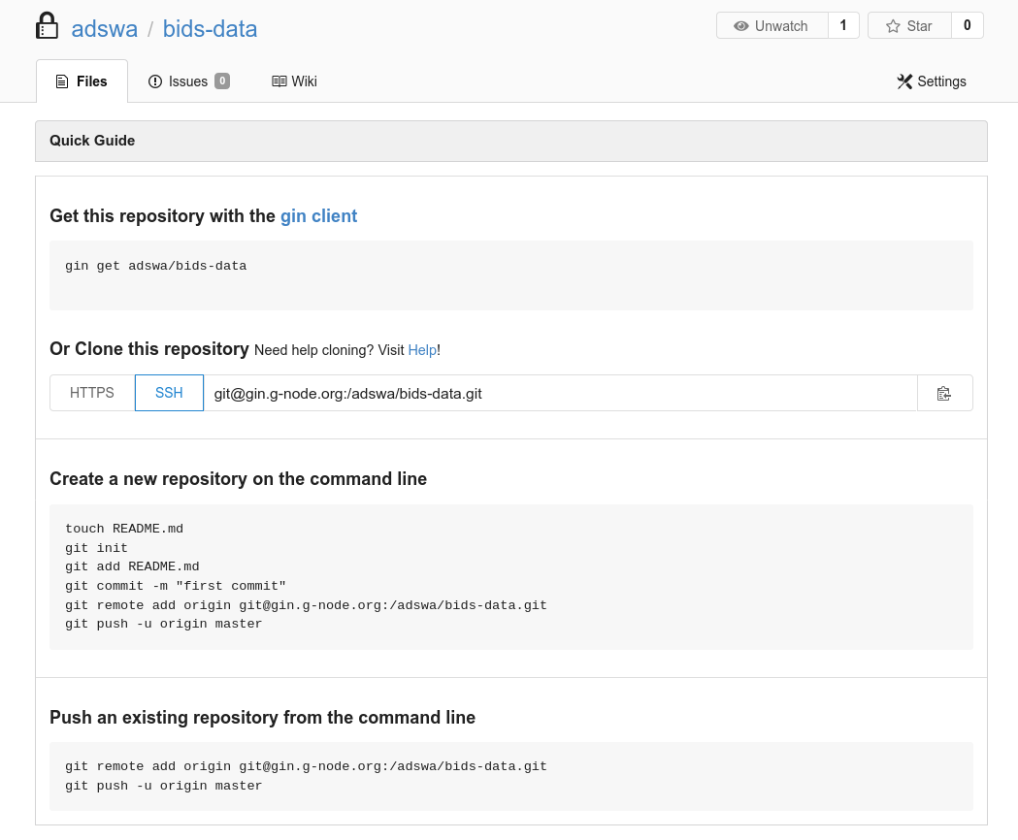Open the gin client link
This screenshot has width=1018, height=840.
tap(318, 216)
